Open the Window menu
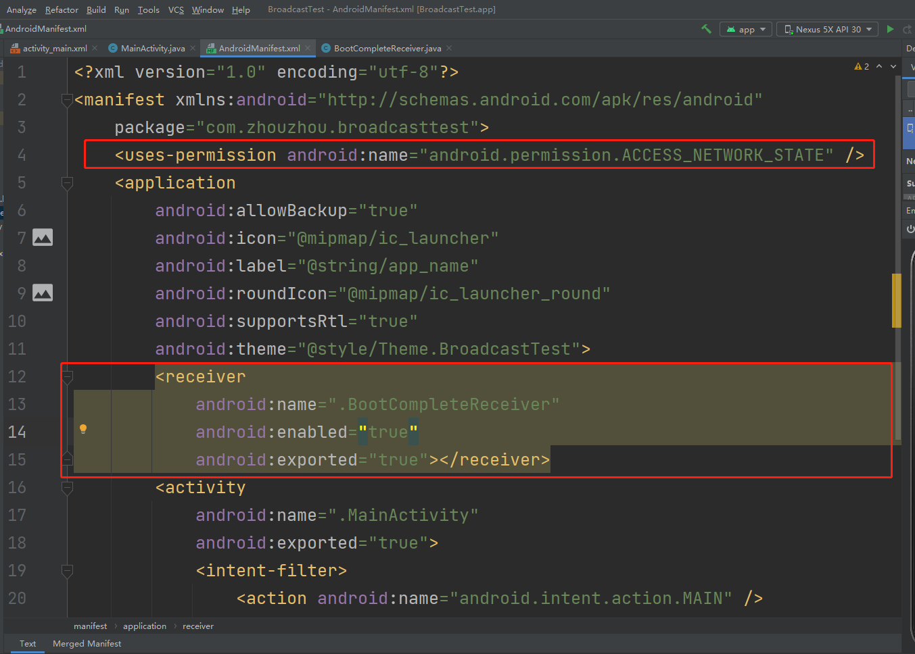The image size is (915, 654). click(208, 9)
